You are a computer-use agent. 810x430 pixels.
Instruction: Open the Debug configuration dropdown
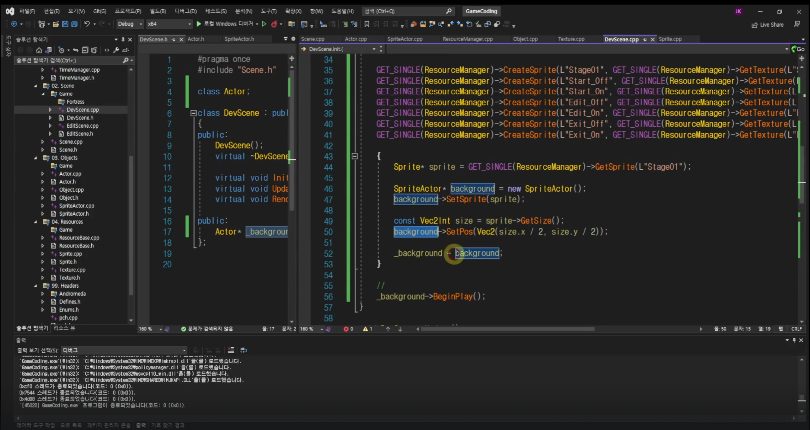coord(130,24)
